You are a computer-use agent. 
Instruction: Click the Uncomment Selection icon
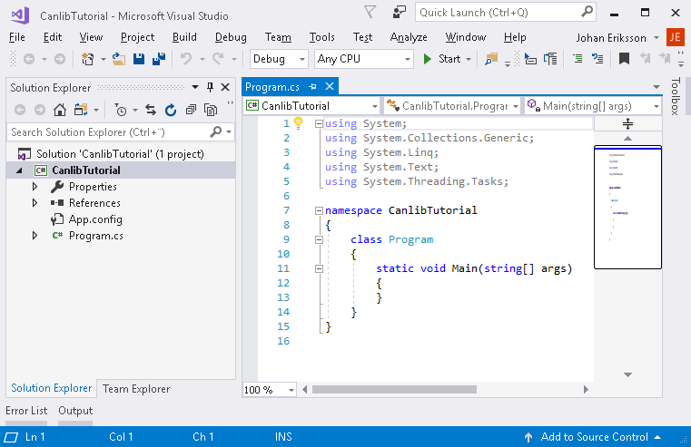597,59
